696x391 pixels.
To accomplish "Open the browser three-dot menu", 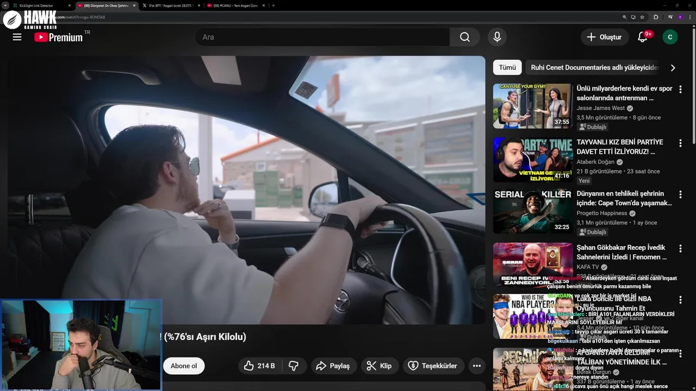I will 690,17.
